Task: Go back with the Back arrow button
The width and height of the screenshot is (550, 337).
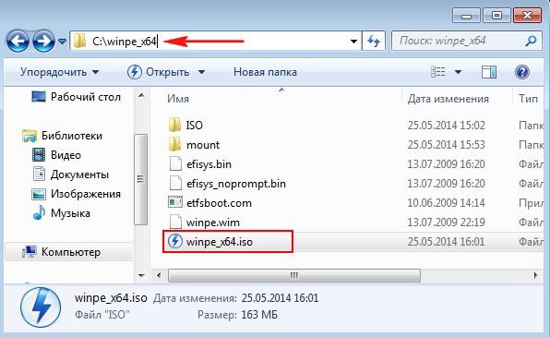Action: 18,41
